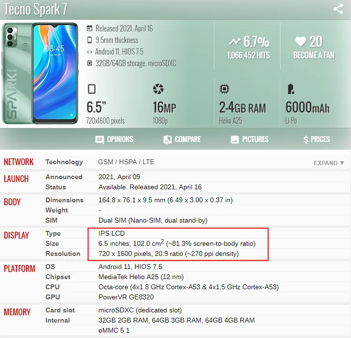Click the 'GSM / HSPA / LTE' value
The width and height of the screenshot is (351, 338).
126,162
